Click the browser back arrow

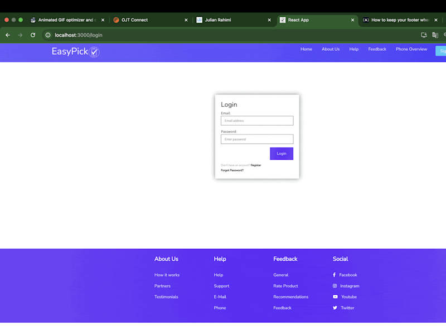(8, 35)
